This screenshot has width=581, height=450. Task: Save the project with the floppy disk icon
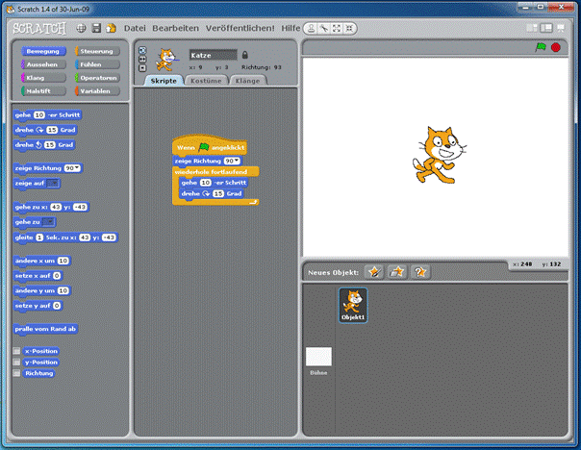(x=96, y=28)
